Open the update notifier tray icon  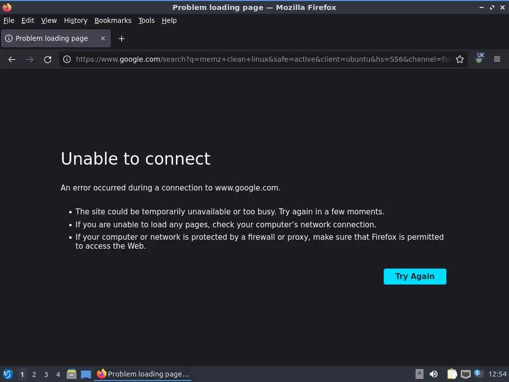(x=479, y=374)
